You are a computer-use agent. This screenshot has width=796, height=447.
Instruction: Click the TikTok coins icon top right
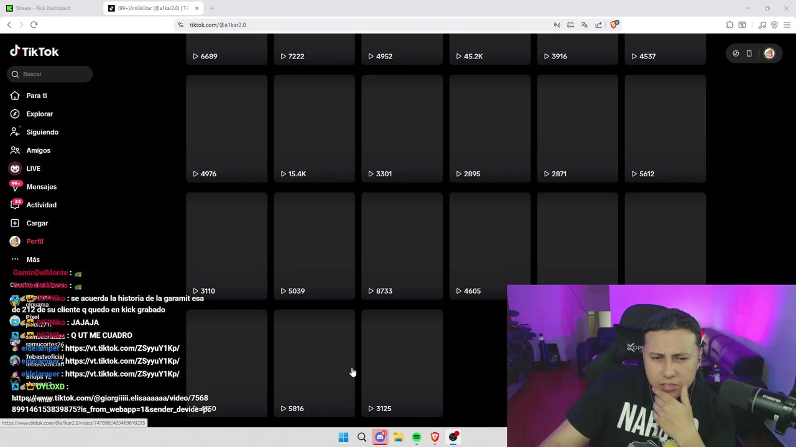(736, 53)
